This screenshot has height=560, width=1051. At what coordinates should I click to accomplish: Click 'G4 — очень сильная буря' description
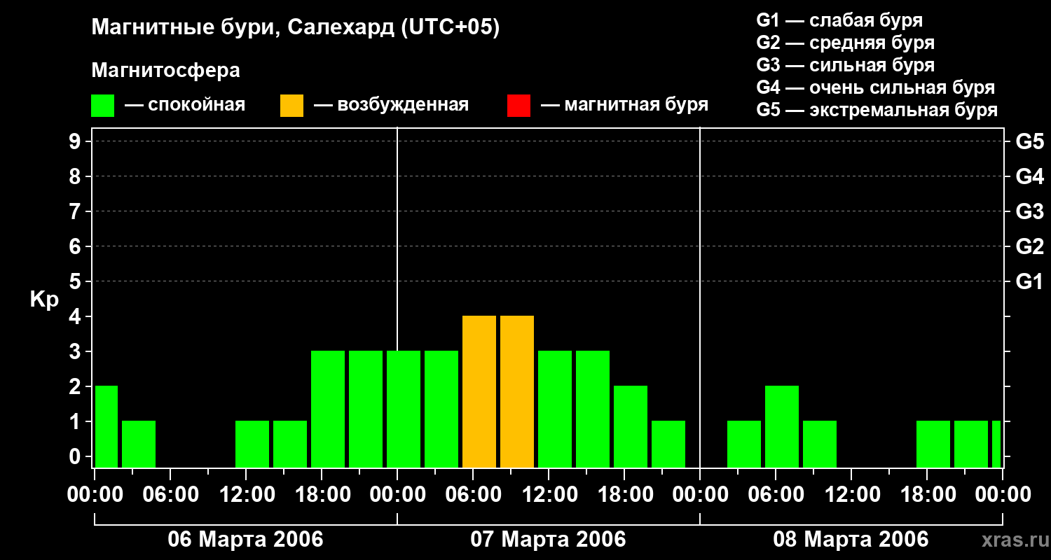coord(875,87)
